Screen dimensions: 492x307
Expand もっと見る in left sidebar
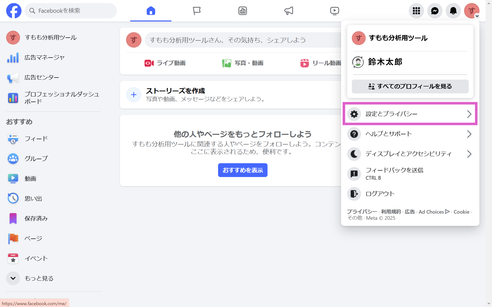pos(38,278)
